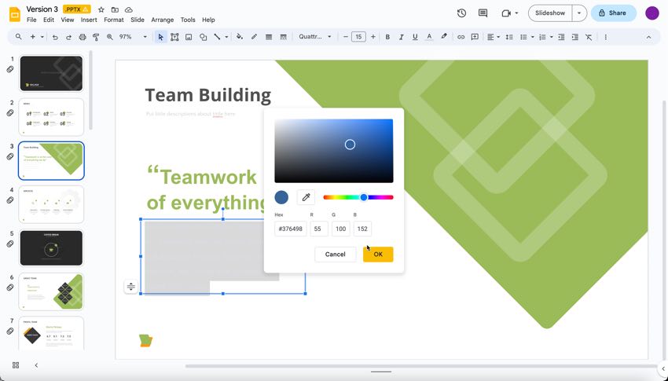Screen dimensions: 668x381
Task: Click the zoom magnifier tool
Action: pyautogui.click(x=109, y=37)
